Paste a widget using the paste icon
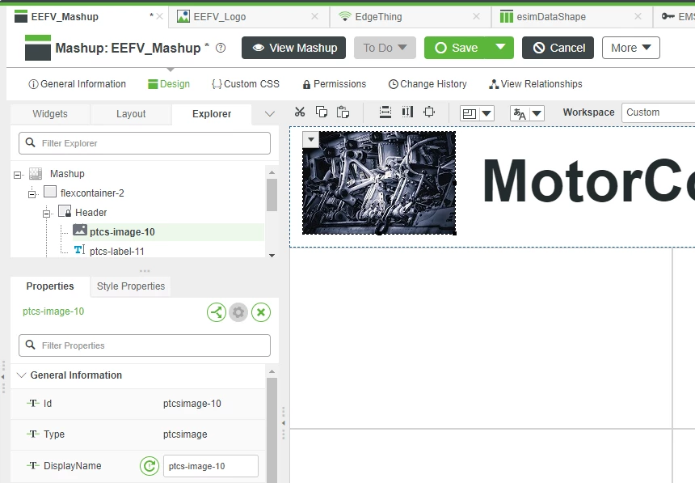 pyautogui.click(x=343, y=112)
